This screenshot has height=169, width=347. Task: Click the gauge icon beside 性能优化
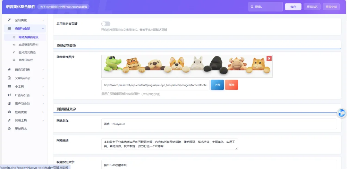click(x=9, y=112)
